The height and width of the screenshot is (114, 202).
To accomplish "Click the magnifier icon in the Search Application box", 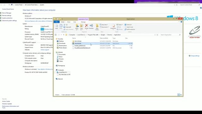I will pos(180,35).
